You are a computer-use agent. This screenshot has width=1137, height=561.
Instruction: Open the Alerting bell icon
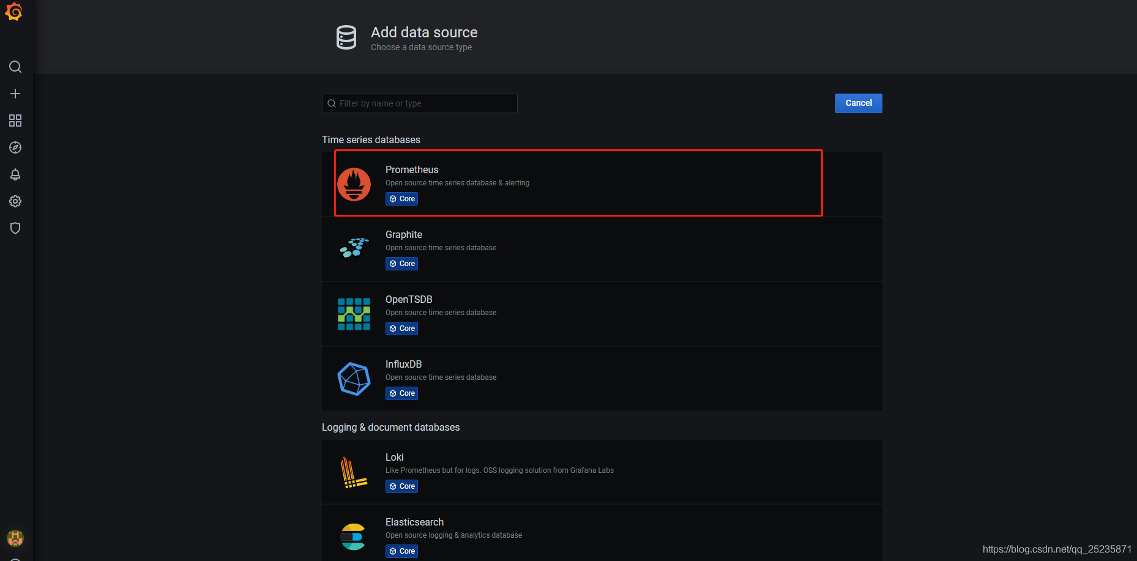click(x=15, y=174)
